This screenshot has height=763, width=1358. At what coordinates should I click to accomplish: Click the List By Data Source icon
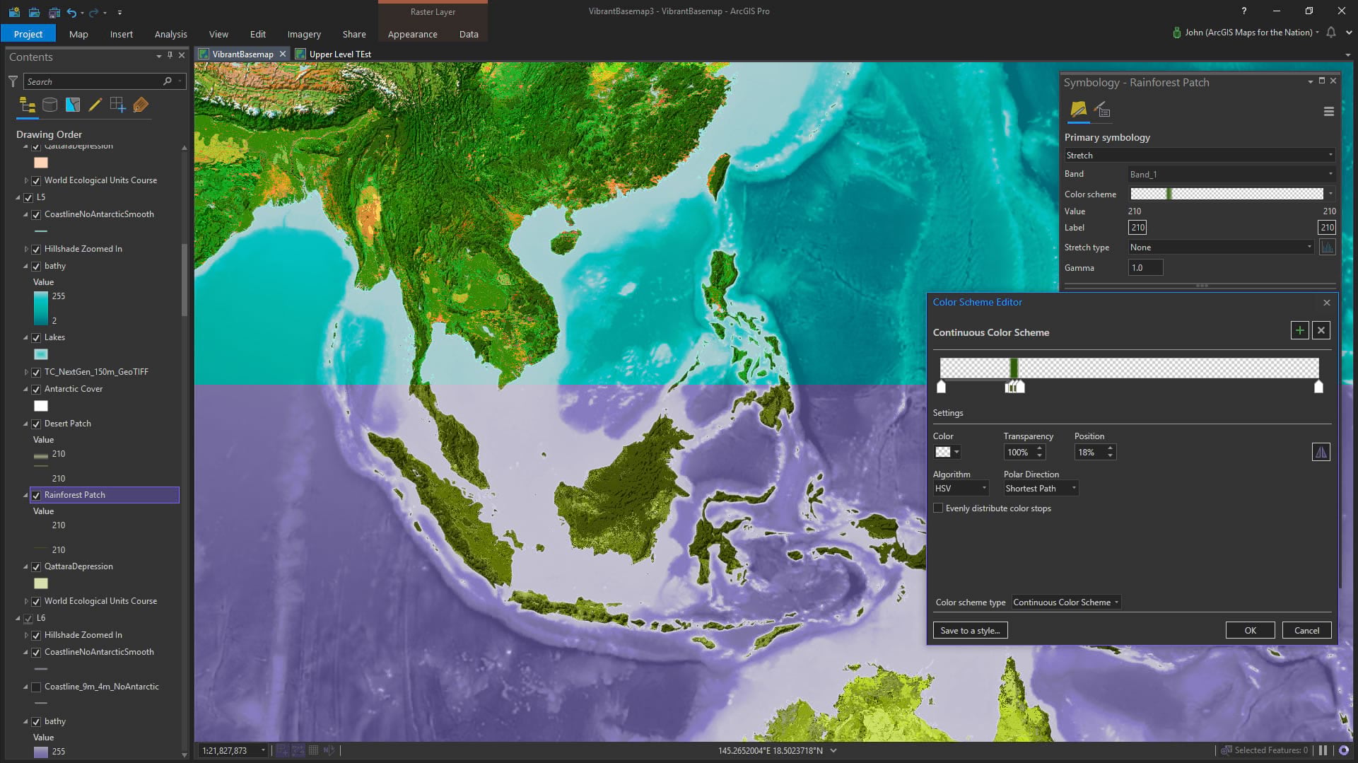click(x=50, y=105)
